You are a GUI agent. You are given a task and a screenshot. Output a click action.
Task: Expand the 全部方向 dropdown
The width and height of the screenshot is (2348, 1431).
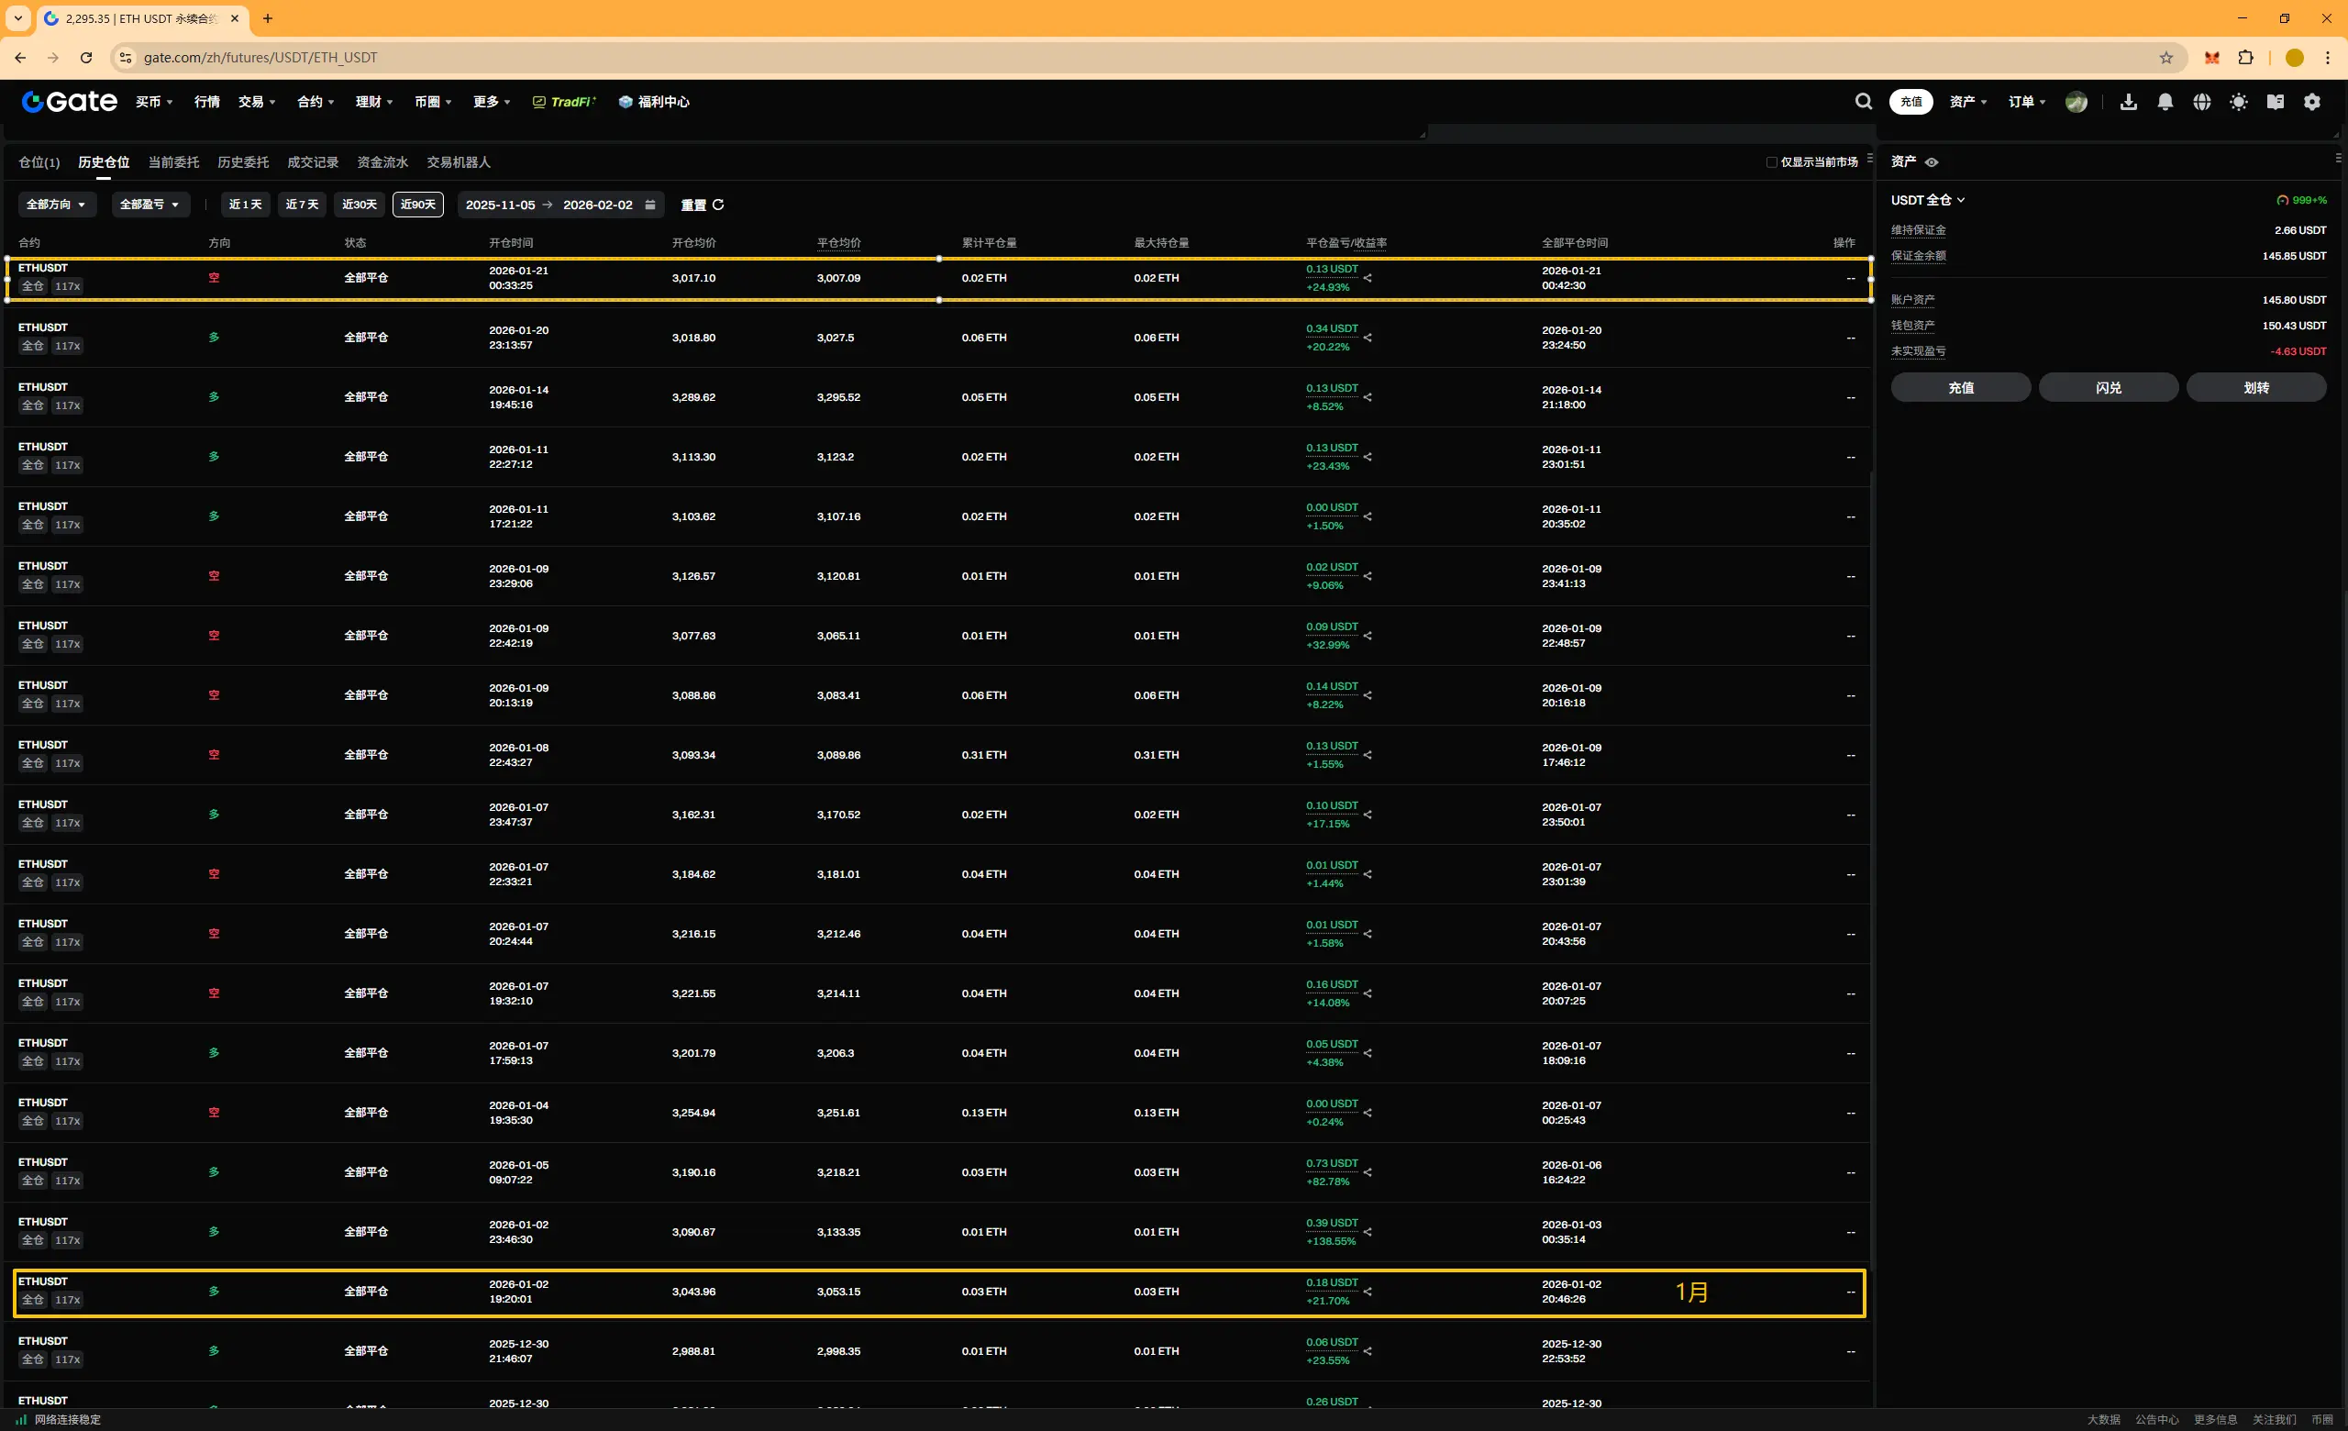pyautogui.click(x=56, y=205)
